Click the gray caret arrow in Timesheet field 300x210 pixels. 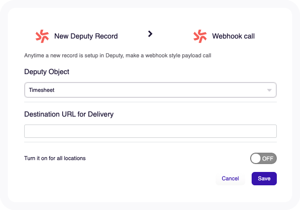click(x=269, y=90)
